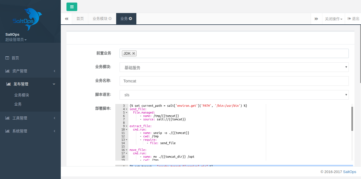Image resolution: width=361 pixels, height=179 pixels.
Task: Expand the 超级管理员 user menu
Action: coord(16,40)
